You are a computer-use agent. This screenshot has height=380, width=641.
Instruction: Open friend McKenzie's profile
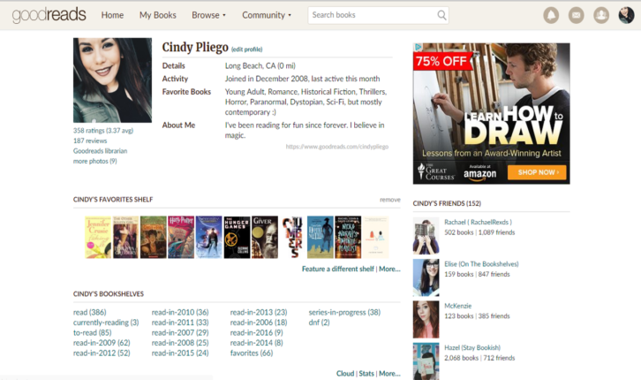tap(458, 306)
